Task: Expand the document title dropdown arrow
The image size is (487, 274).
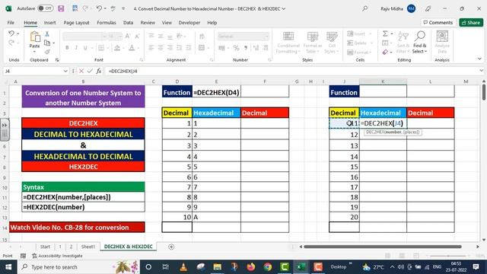Action: pyautogui.click(x=284, y=8)
